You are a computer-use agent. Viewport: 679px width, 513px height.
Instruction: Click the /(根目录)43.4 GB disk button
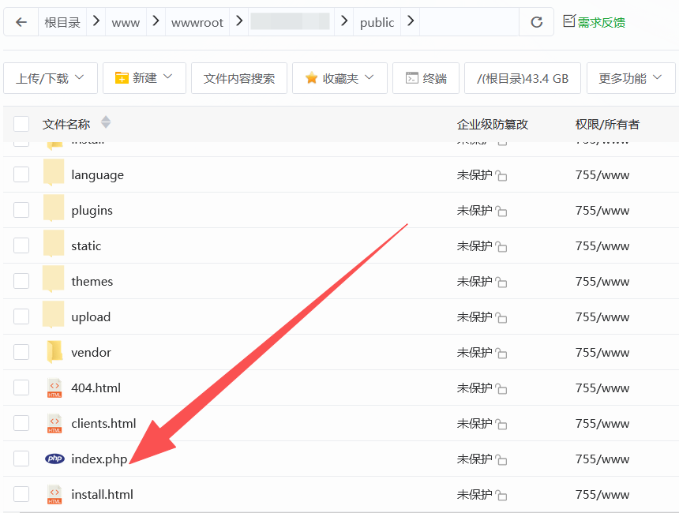[x=522, y=78]
